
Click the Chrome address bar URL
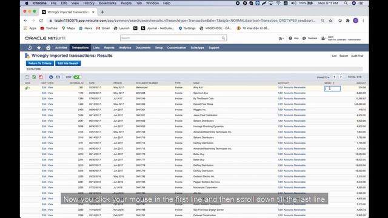coord(184,21)
